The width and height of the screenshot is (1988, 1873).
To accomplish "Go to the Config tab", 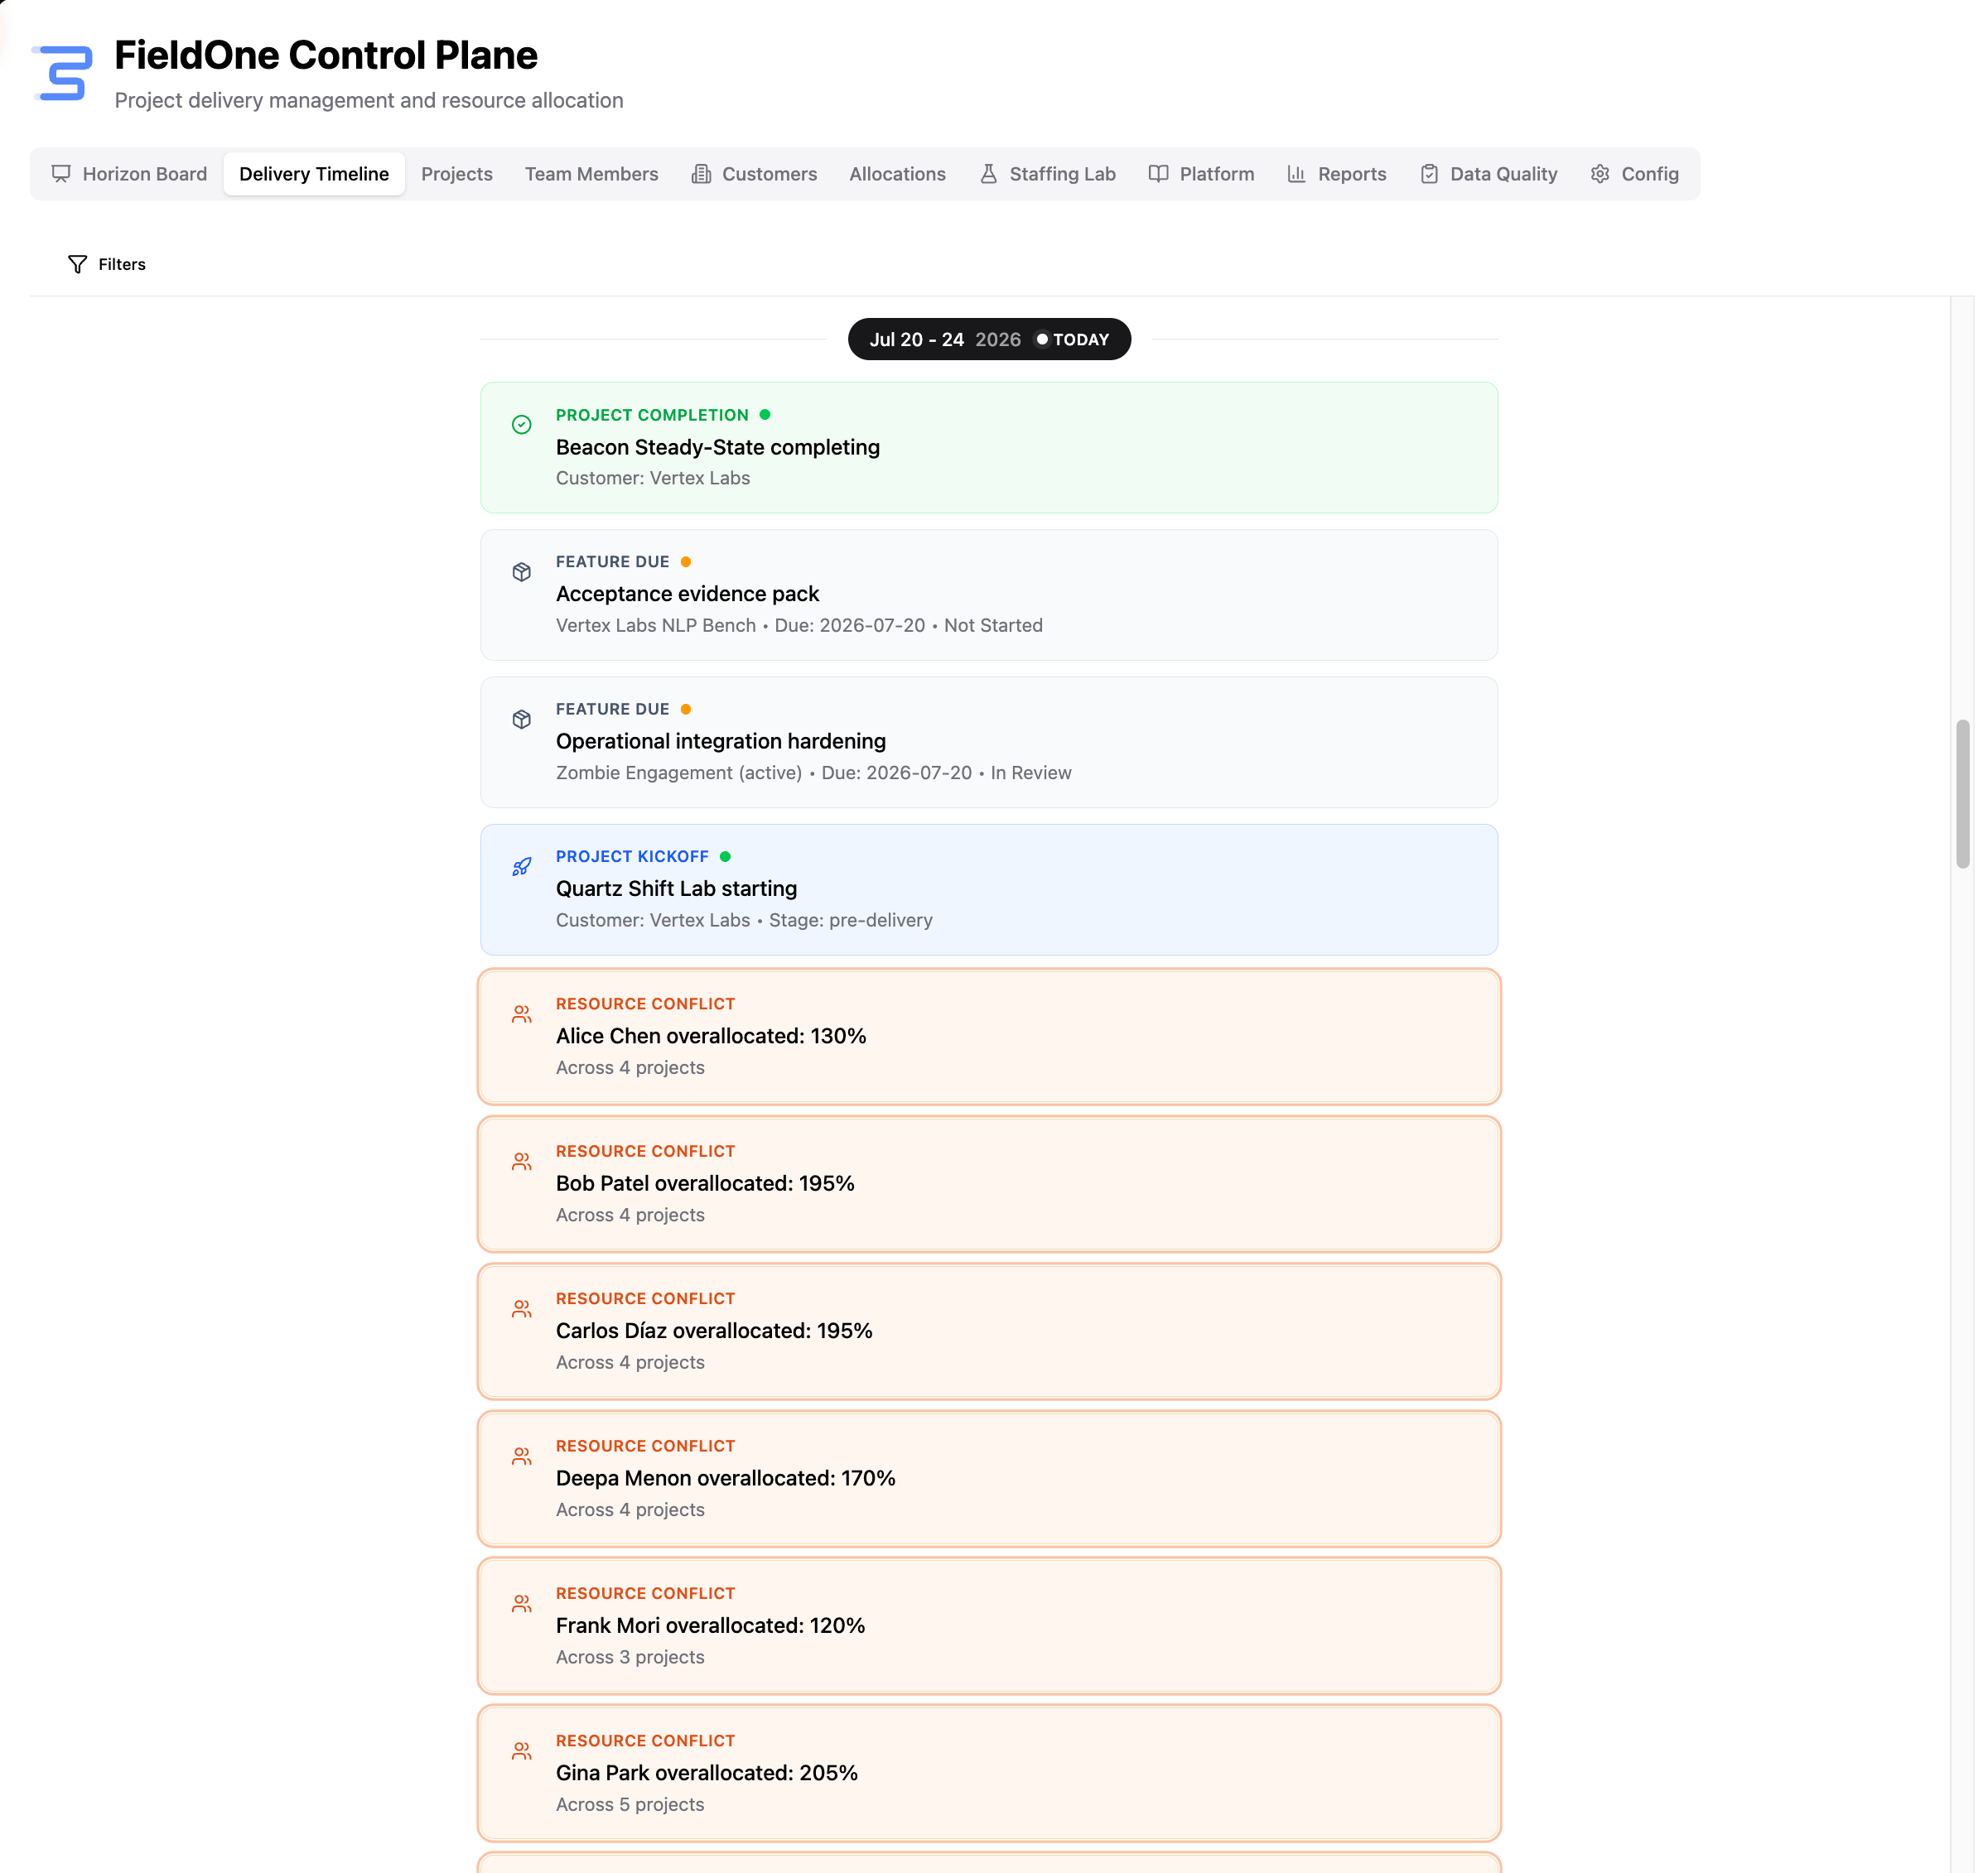I will (1634, 174).
